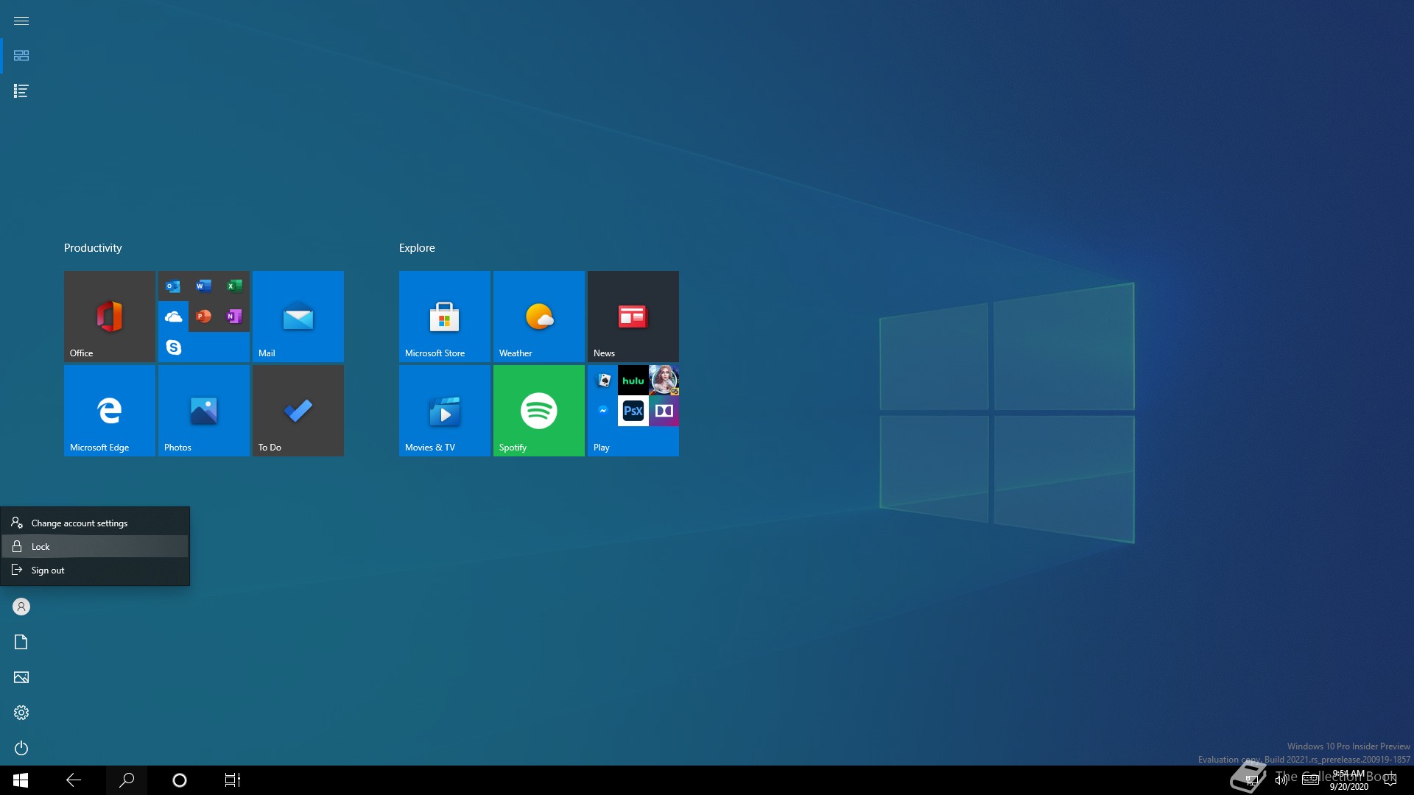Click the user account avatar icon
Viewport: 1414px width, 795px height.
[21, 607]
